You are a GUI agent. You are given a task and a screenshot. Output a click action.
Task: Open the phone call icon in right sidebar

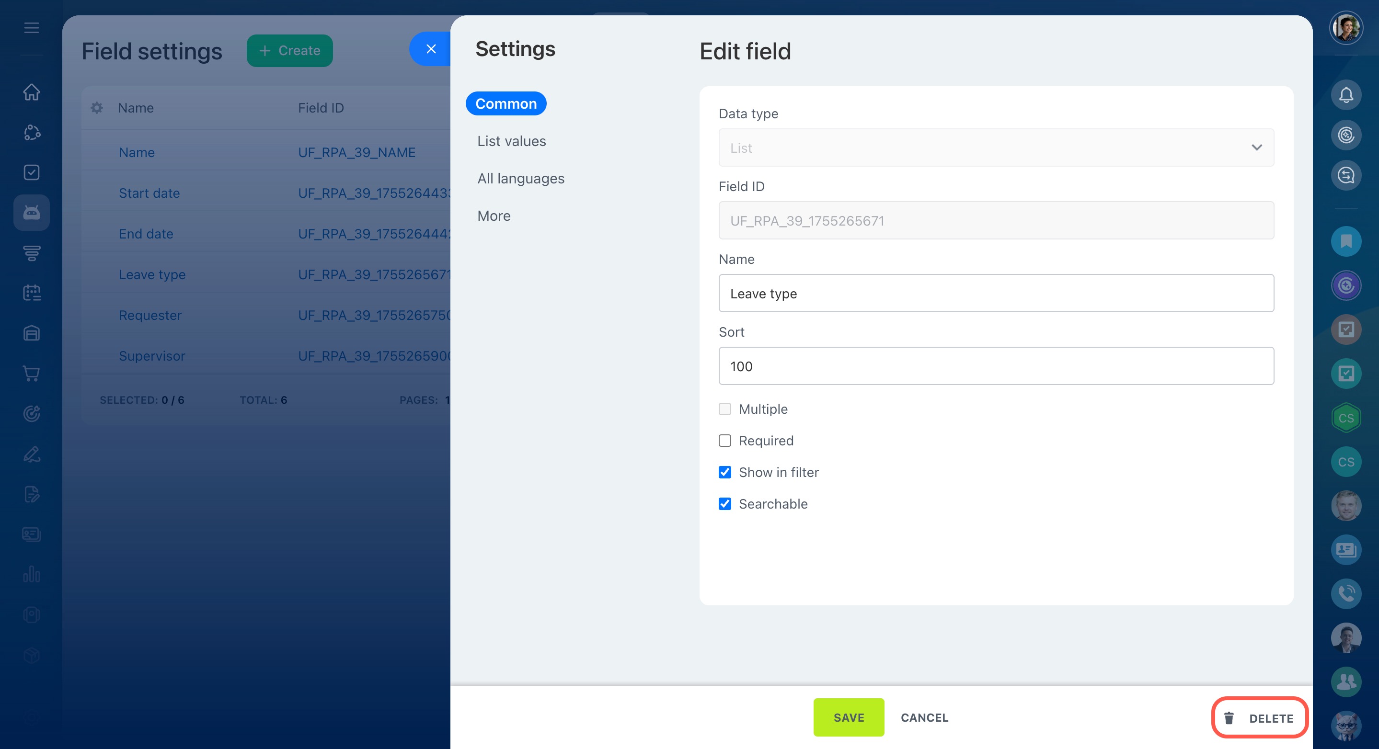coord(1346,593)
